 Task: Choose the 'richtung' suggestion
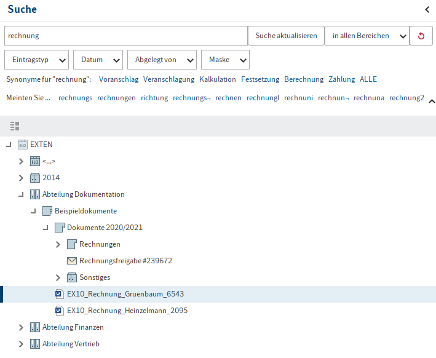pyautogui.click(x=154, y=98)
